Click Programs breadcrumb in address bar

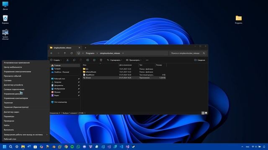pyautogui.click(x=90, y=53)
